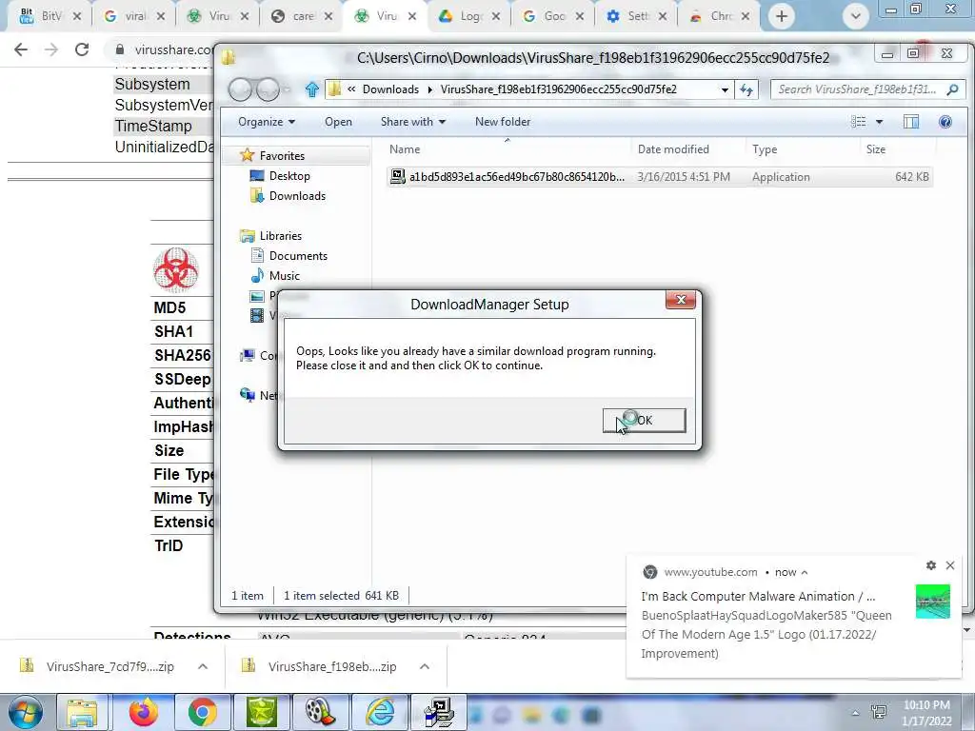The height and width of the screenshot is (731, 975).
Task: Open options for VirusShare_7cd7f9 zip download
Action: [203, 666]
